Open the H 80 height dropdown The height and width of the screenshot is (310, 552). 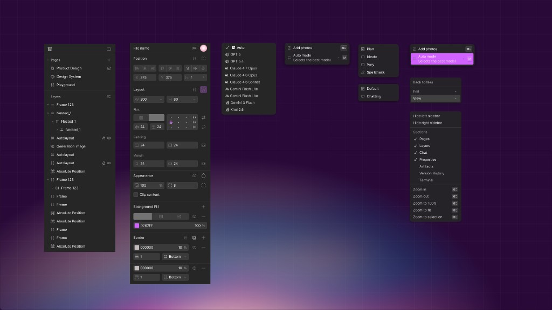click(194, 100)
